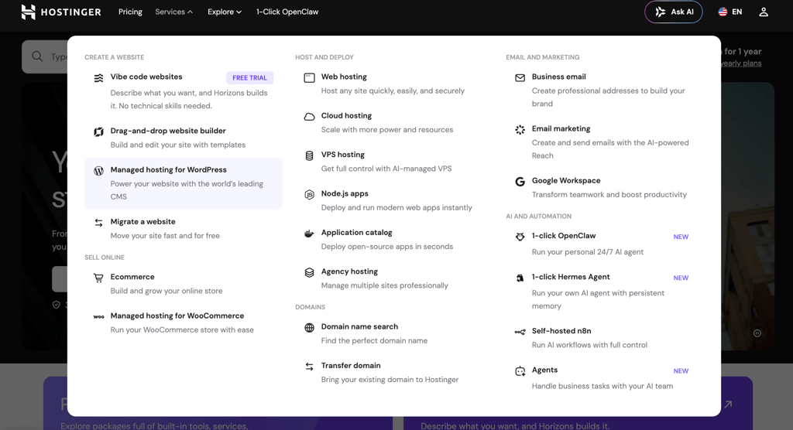Click the Hostinger logo
The image size is (793, 430).
[x=61, y=12]
